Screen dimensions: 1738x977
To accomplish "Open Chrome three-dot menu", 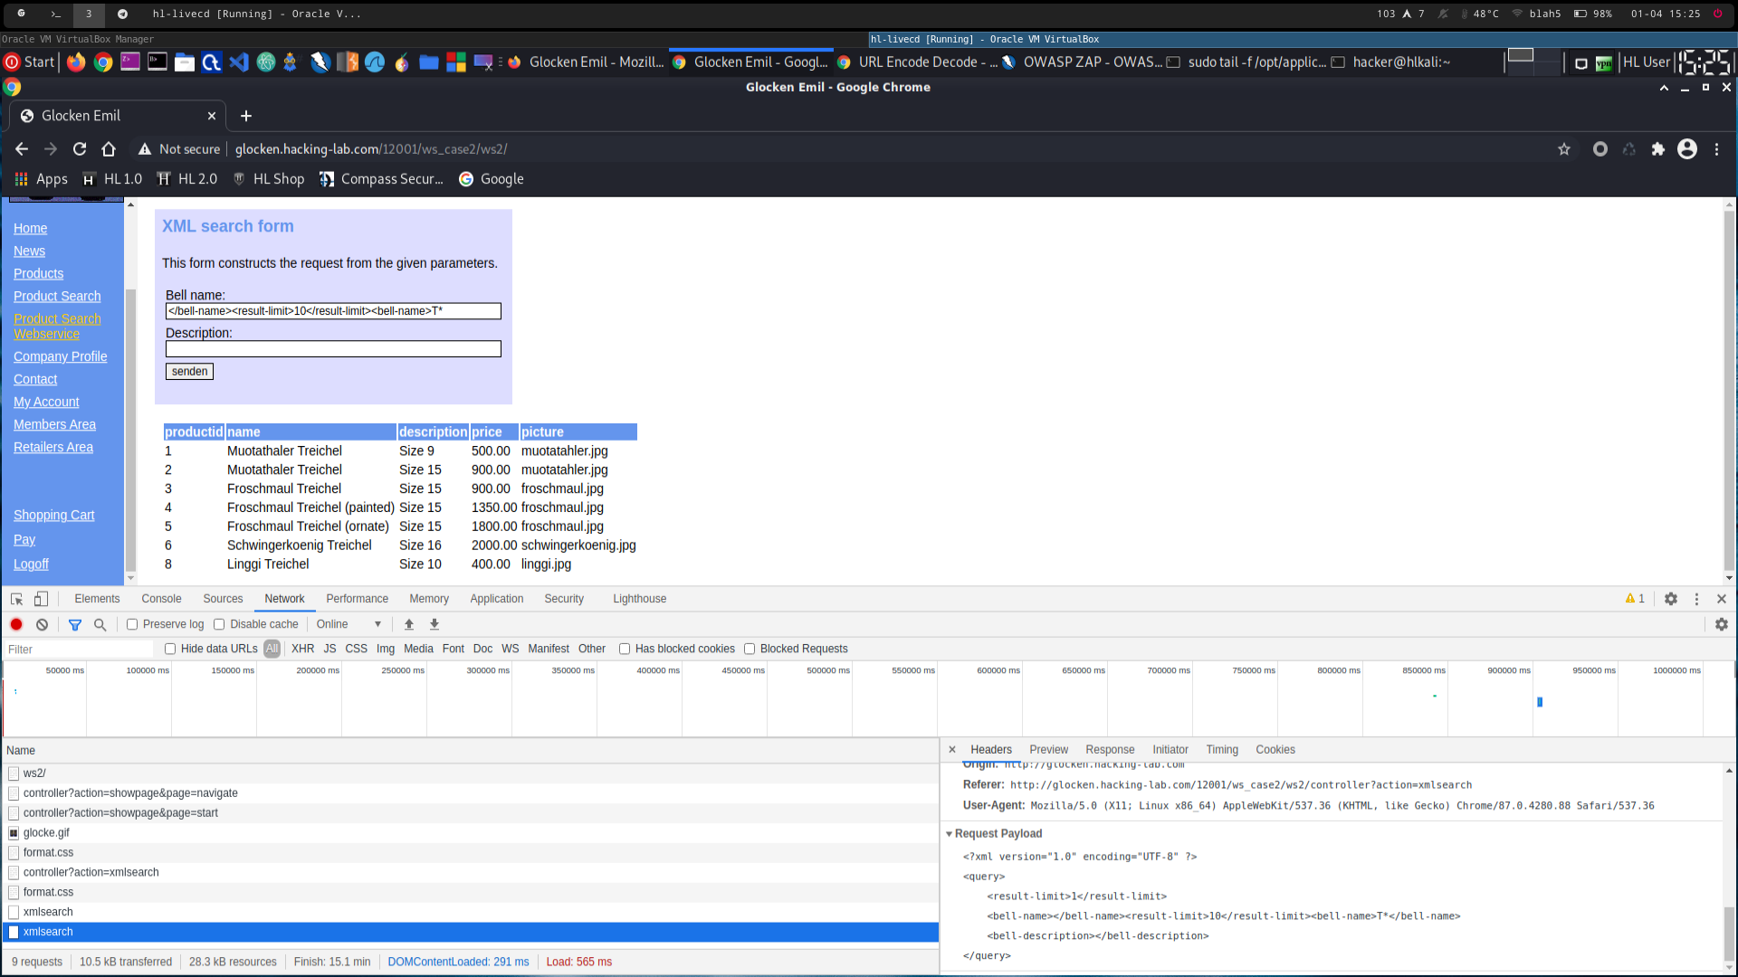I will pos(1717,149).
